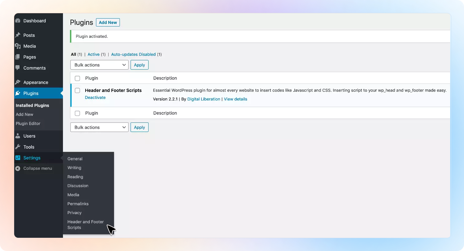Viewport: 464px width, 251px height.
Task: Filter plugins by Active
Action: [x=93, y=54]
